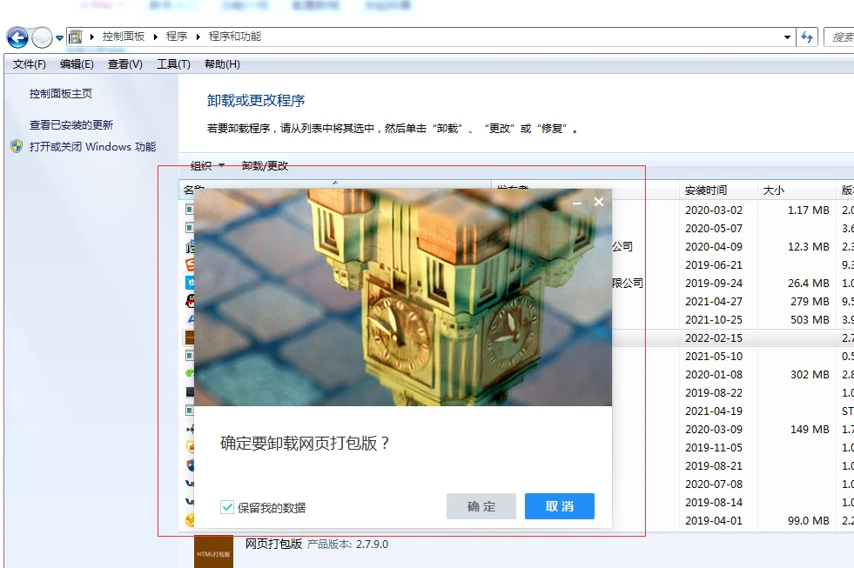Click the 网页打包版 program icon at bottom
The width and height of the screenshot is (854, 568).
[x=213, y=551]
